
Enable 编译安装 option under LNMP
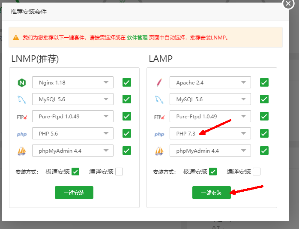point(119,172)
